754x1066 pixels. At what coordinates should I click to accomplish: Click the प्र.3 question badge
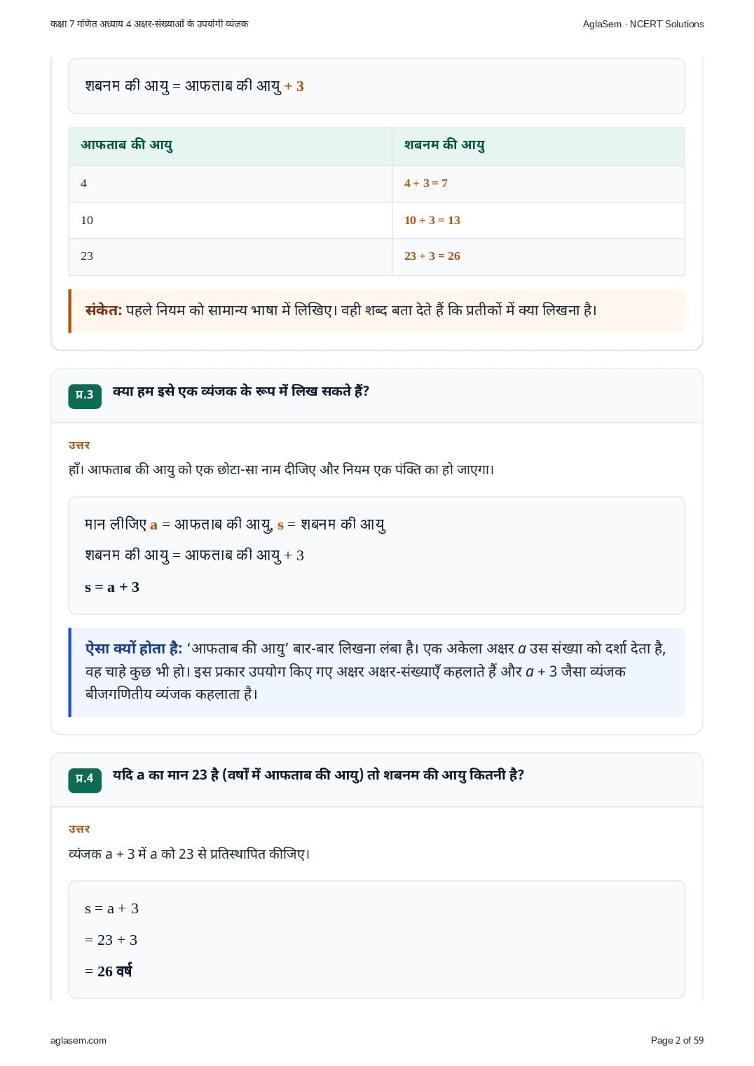click(x=84, y=396)
